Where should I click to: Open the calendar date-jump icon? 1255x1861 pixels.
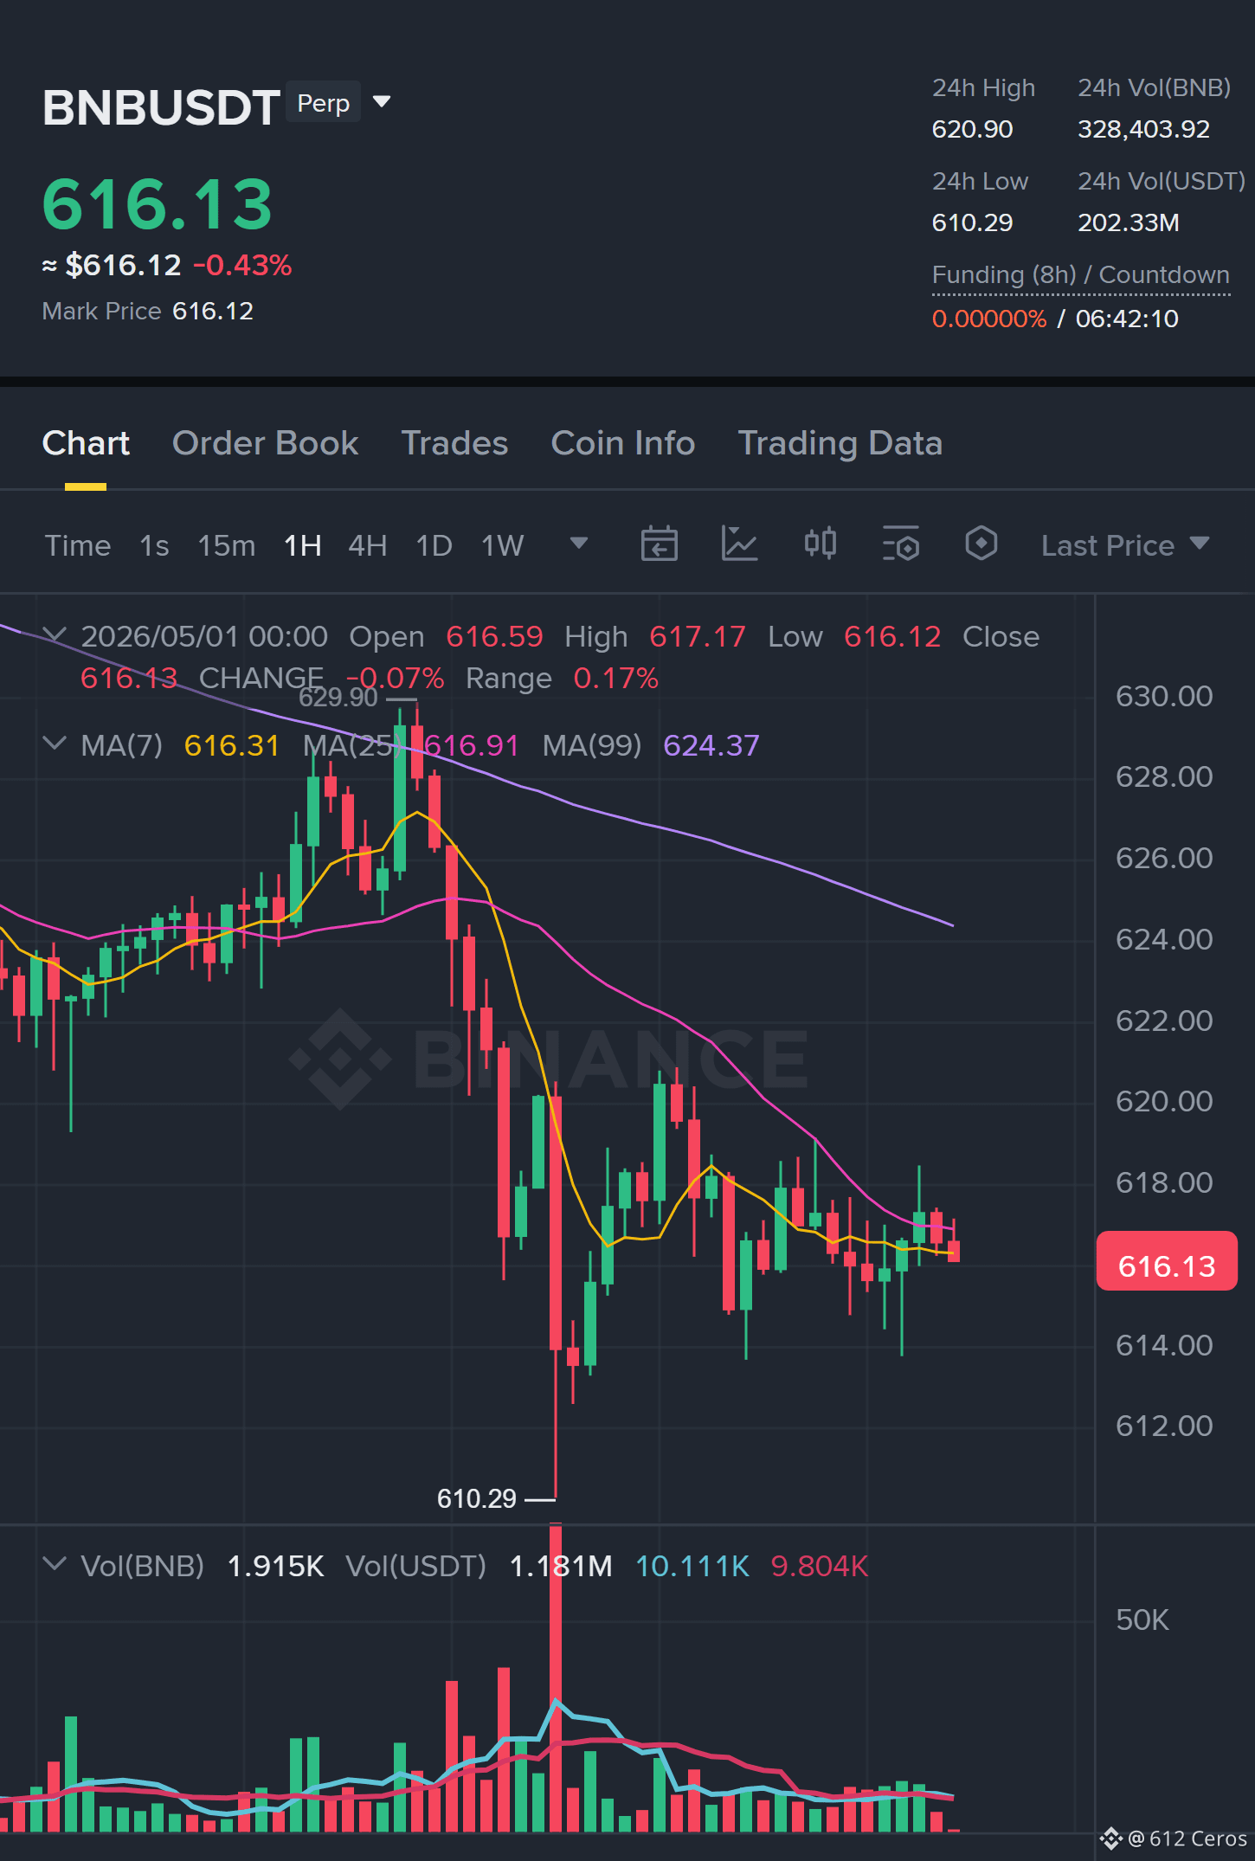pos(659,544)
